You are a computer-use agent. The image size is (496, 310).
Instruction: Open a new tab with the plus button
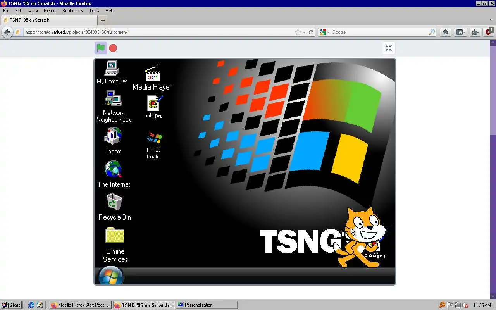click(103, 20)
